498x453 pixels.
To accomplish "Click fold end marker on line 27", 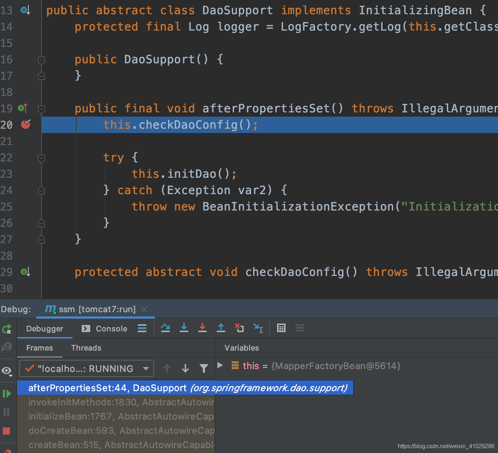I will [42, 240].
